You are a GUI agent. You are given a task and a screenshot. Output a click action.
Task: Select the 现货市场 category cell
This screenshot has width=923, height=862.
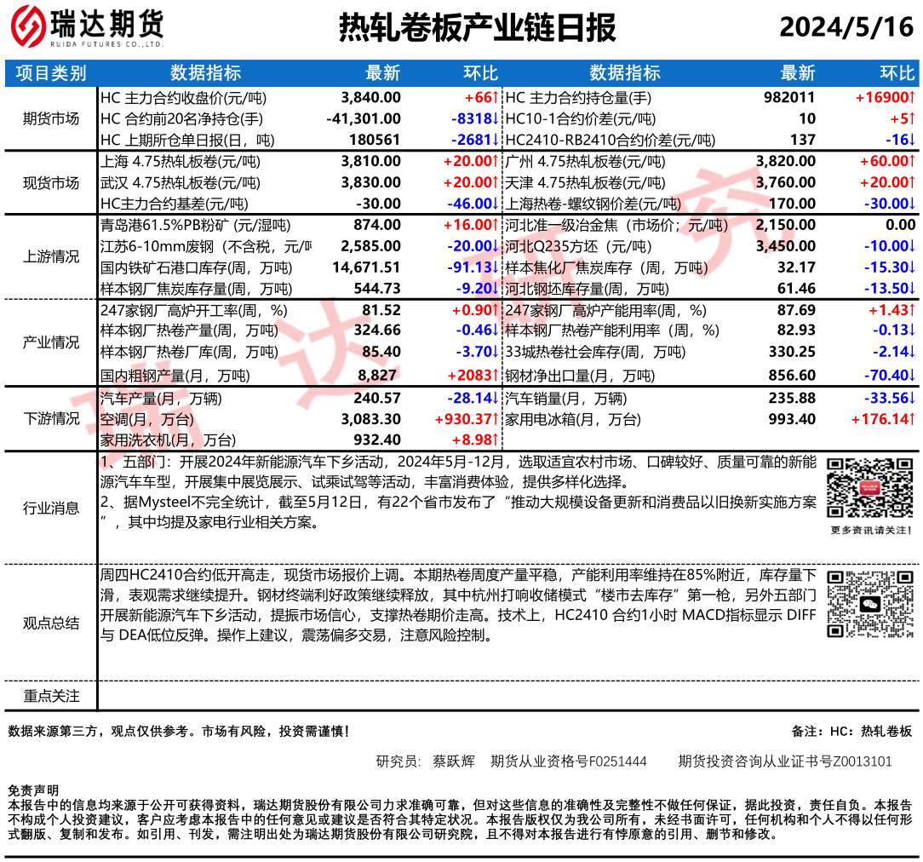[x=51, y=182]
